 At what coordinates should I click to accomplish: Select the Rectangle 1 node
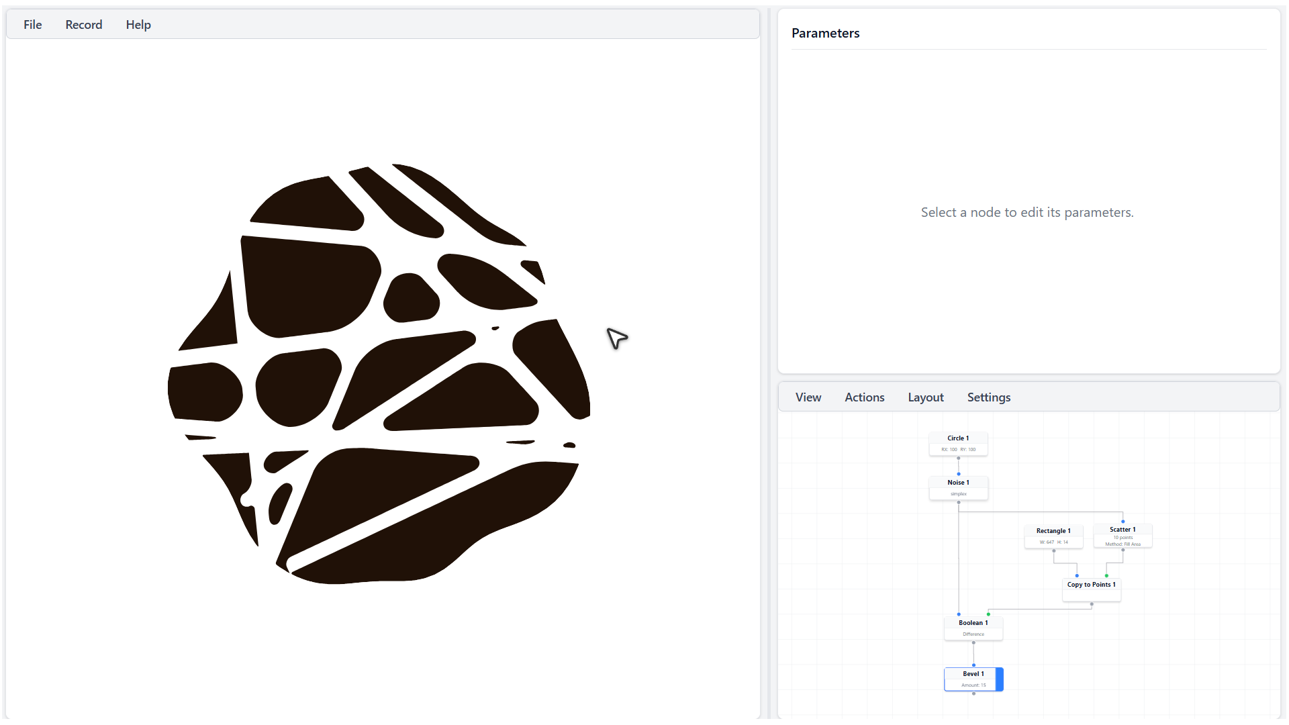point(1053,531)
